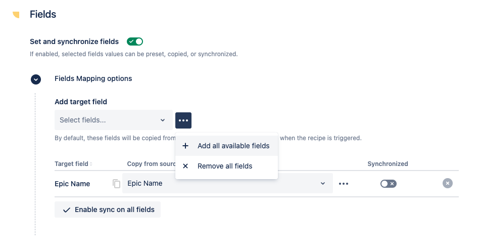Click the Synchronized column header
The height and width of the screenshot is (251, 481).
point(388,164)
